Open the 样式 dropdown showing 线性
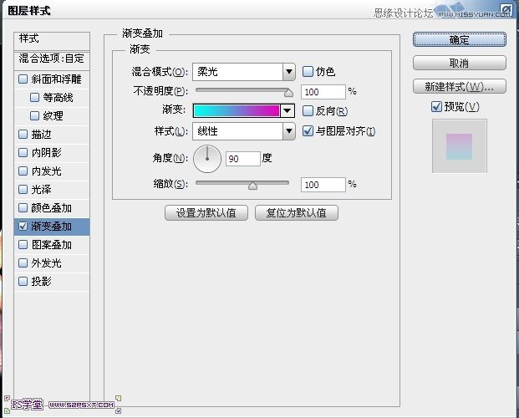Screen dimensions: 519x418 (243, 131)
